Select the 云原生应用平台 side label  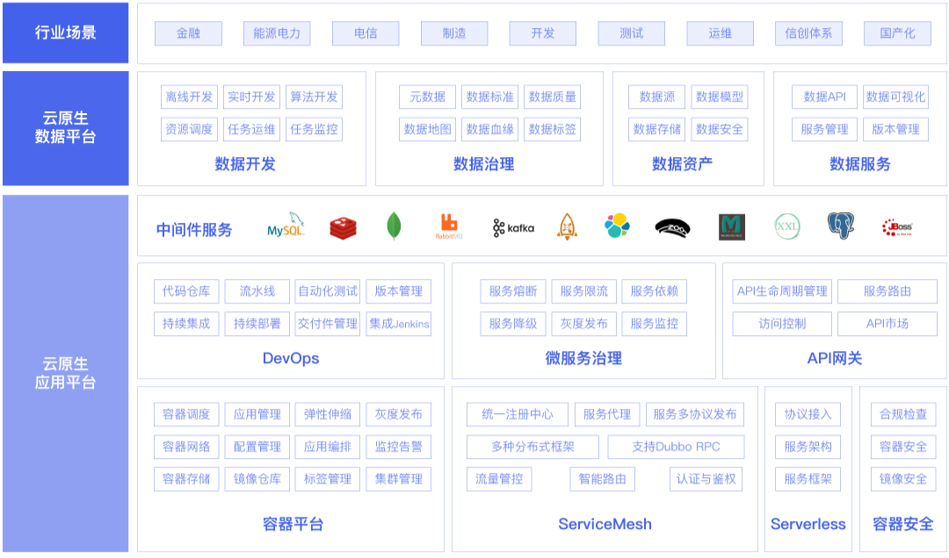(65, 373)
